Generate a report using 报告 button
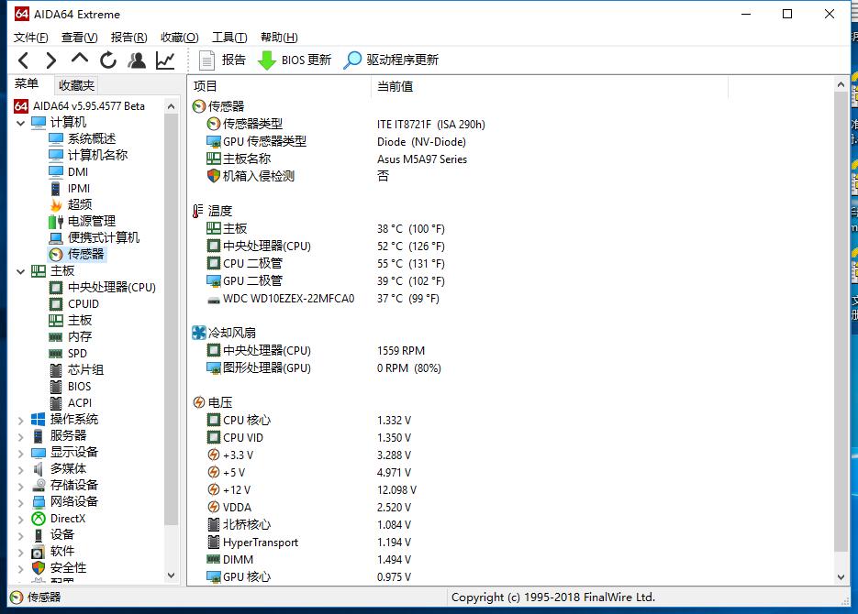Screen dimensions: 858x614 coord(222,60)
